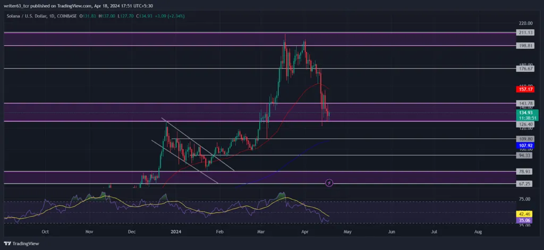Click the low value 'L127.70'
This screenshot has height=250, width=544.
[125, 16]
